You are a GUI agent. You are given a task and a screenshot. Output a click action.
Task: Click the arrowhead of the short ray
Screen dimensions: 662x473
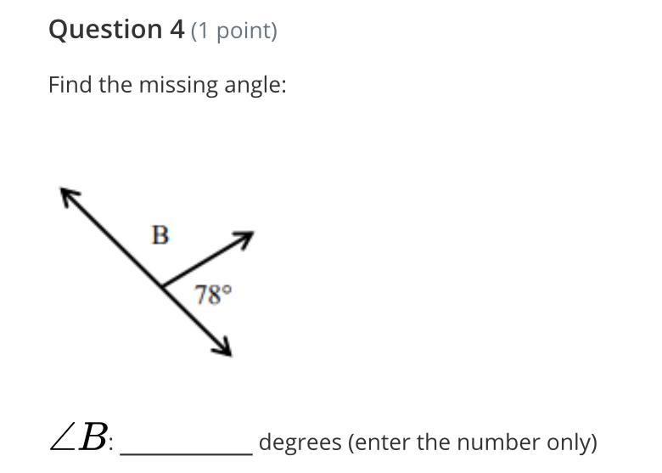pos(246,238)
